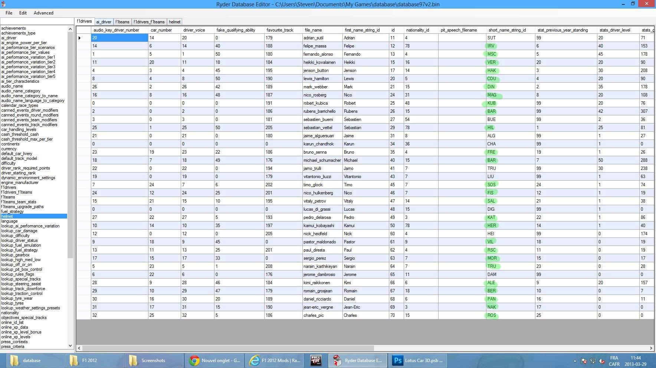Click grid horizontal scrollbar left arrow
656x368 pixels.
[x=79, y=348]
